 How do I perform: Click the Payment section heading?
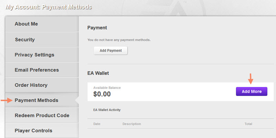(x=97, y=28)
